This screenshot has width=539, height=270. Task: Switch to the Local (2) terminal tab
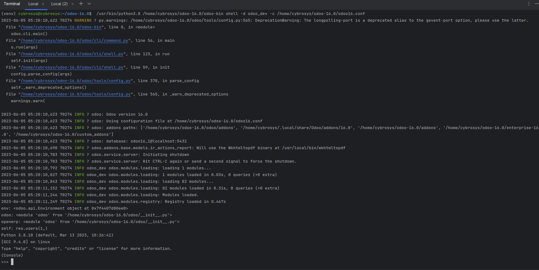pos(59,4)
